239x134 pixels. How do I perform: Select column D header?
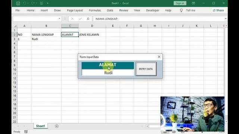[92, 26]
